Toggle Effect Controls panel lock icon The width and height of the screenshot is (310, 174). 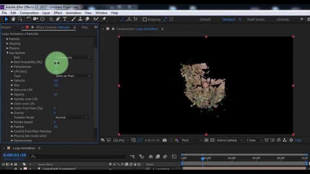pyautogui.click(x=32, y=27)
